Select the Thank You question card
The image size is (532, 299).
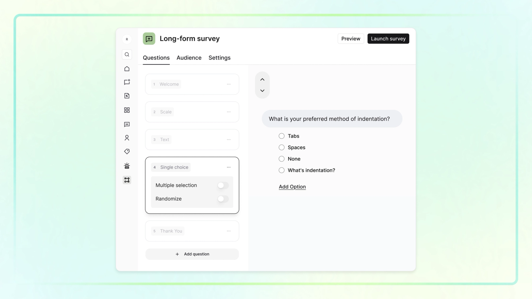pos(192,231)
